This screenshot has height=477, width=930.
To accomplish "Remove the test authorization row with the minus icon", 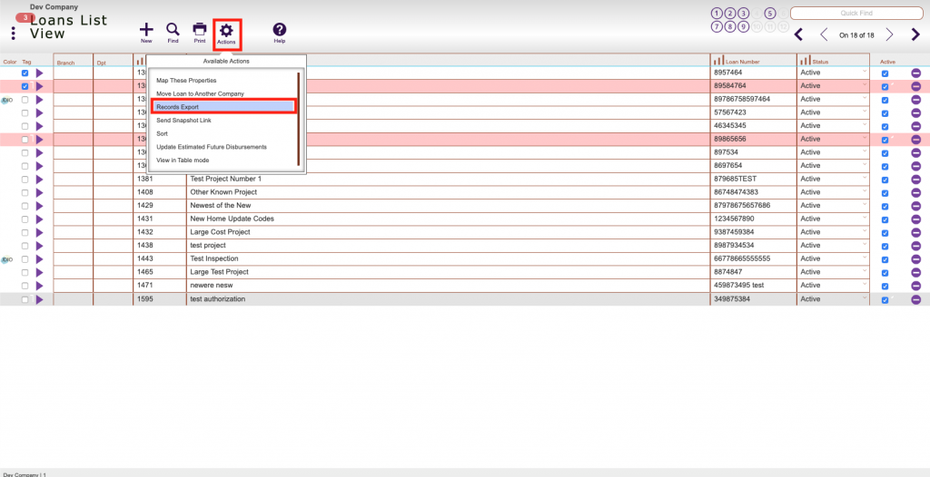I will pos(915,300).
